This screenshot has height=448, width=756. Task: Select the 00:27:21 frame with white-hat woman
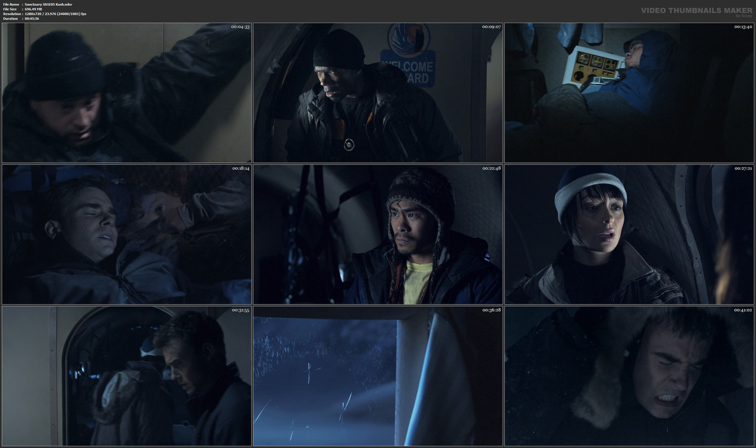pyautogui.click(x=628, y=234)
